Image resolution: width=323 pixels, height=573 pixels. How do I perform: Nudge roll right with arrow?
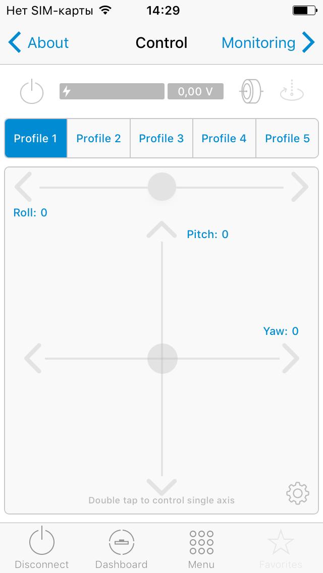[x=300, y=187]
